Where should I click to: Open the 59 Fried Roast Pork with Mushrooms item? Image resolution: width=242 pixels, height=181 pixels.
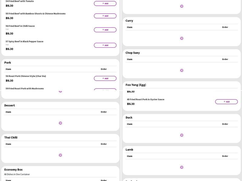coord(25,88)
